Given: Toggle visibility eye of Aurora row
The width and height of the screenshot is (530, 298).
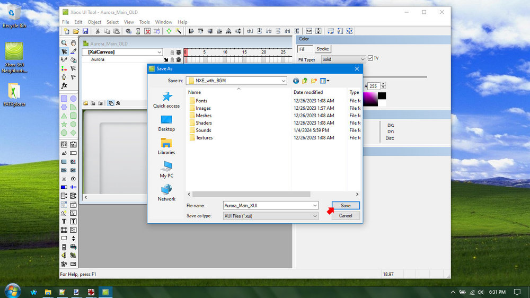Looking at the screenshot, I should point(179,60).
